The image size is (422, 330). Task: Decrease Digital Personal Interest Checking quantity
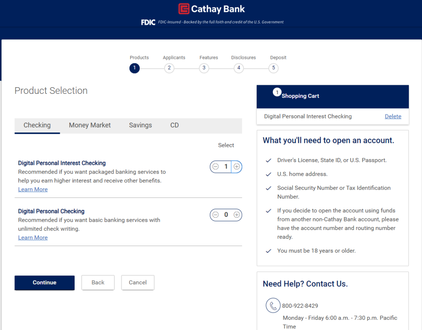click(216, 167)
